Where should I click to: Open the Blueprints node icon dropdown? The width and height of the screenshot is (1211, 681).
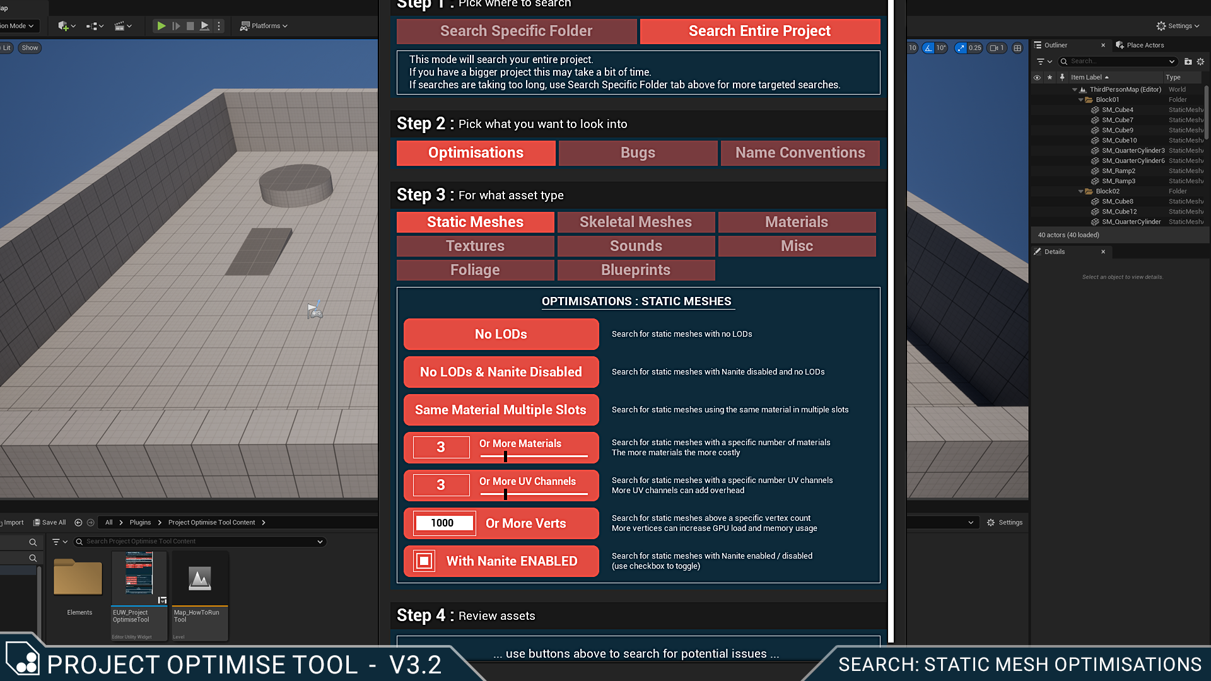(x=95, y=26)
